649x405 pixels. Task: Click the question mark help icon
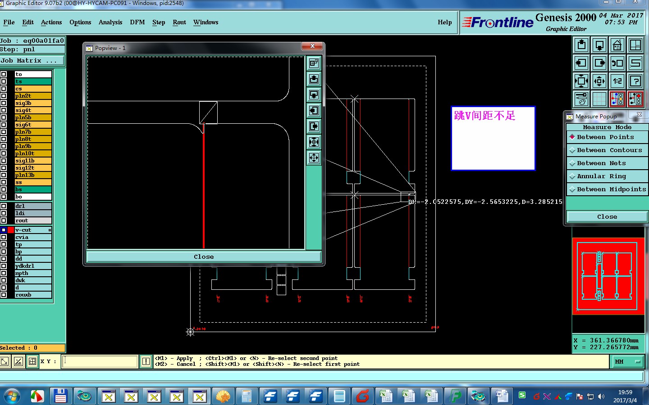(635, 81)
